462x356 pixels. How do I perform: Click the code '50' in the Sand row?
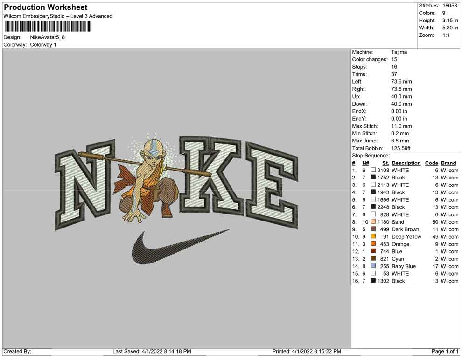coord(435,222)
